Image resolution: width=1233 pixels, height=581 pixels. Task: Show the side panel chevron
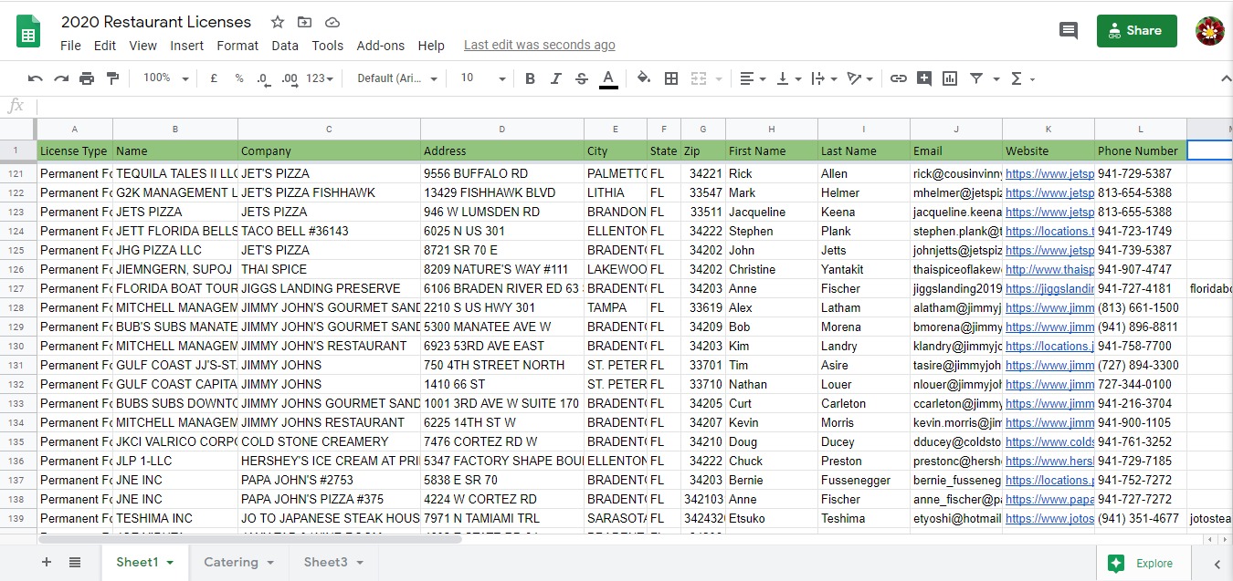[x=1217, y=565]
